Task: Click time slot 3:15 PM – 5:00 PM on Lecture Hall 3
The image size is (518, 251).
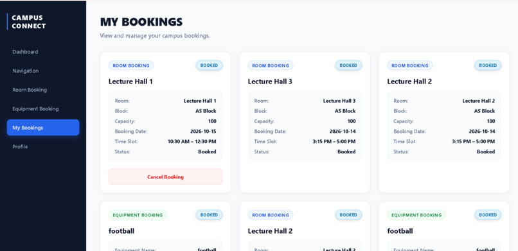Action: pyautogui.click(x=334, y=141)
